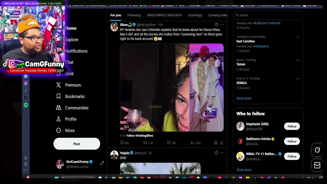
Task: Follow Stephanie (SRB)
Action: pos(292,126)
